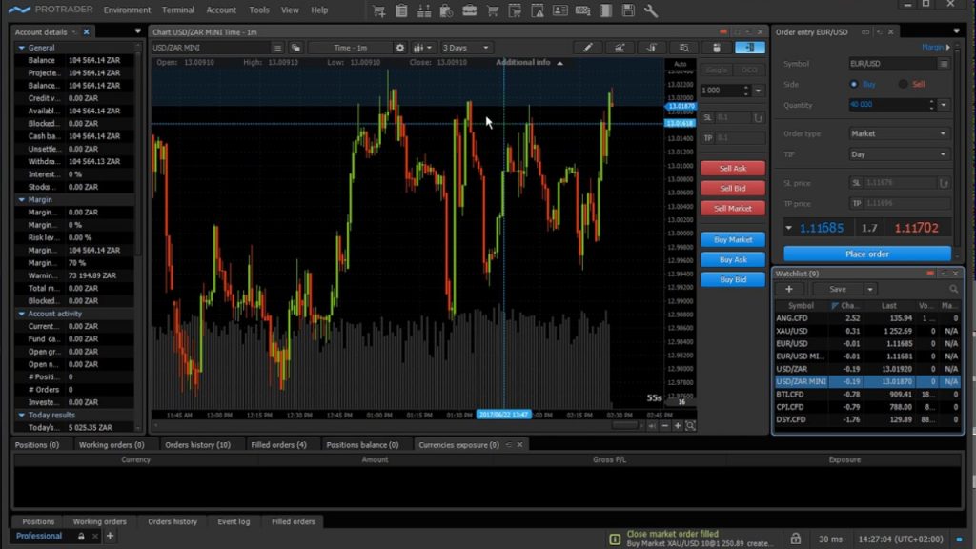The height and width of the screenshot is (549, 976).
Task: Toggle the highlighted order entry side panel icon
Action: (749, 48)
